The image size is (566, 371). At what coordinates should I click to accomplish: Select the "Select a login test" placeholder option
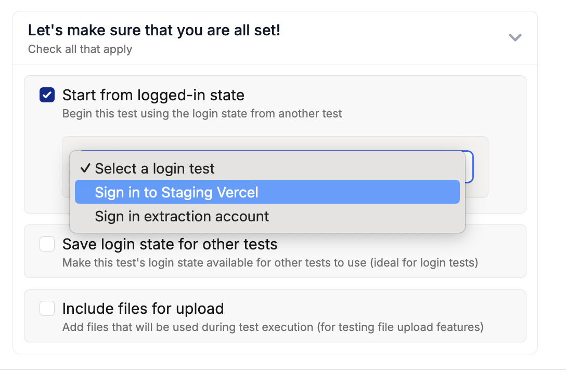point(155,168)
